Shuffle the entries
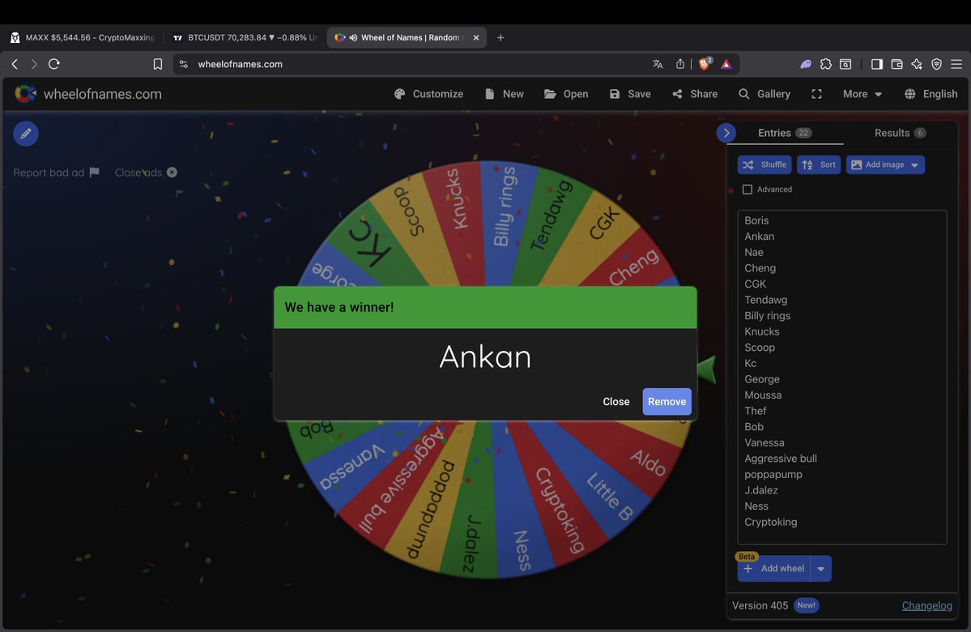This screenshot has height=632, width=971. coord(764,164)
